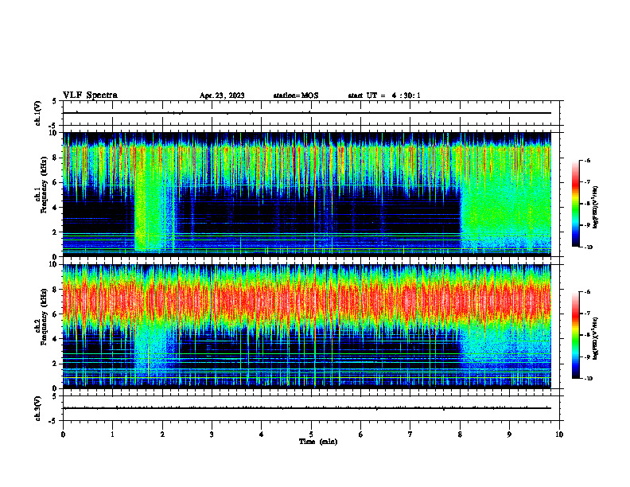Click the "8" tick on ch.1 frequency axis

tap(56, 158)
